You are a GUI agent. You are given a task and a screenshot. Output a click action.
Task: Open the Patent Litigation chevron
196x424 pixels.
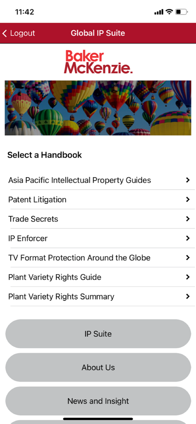point(188,199)
